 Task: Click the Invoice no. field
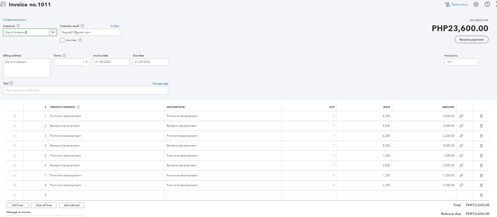pyautogui.click(x=461, y=62)
